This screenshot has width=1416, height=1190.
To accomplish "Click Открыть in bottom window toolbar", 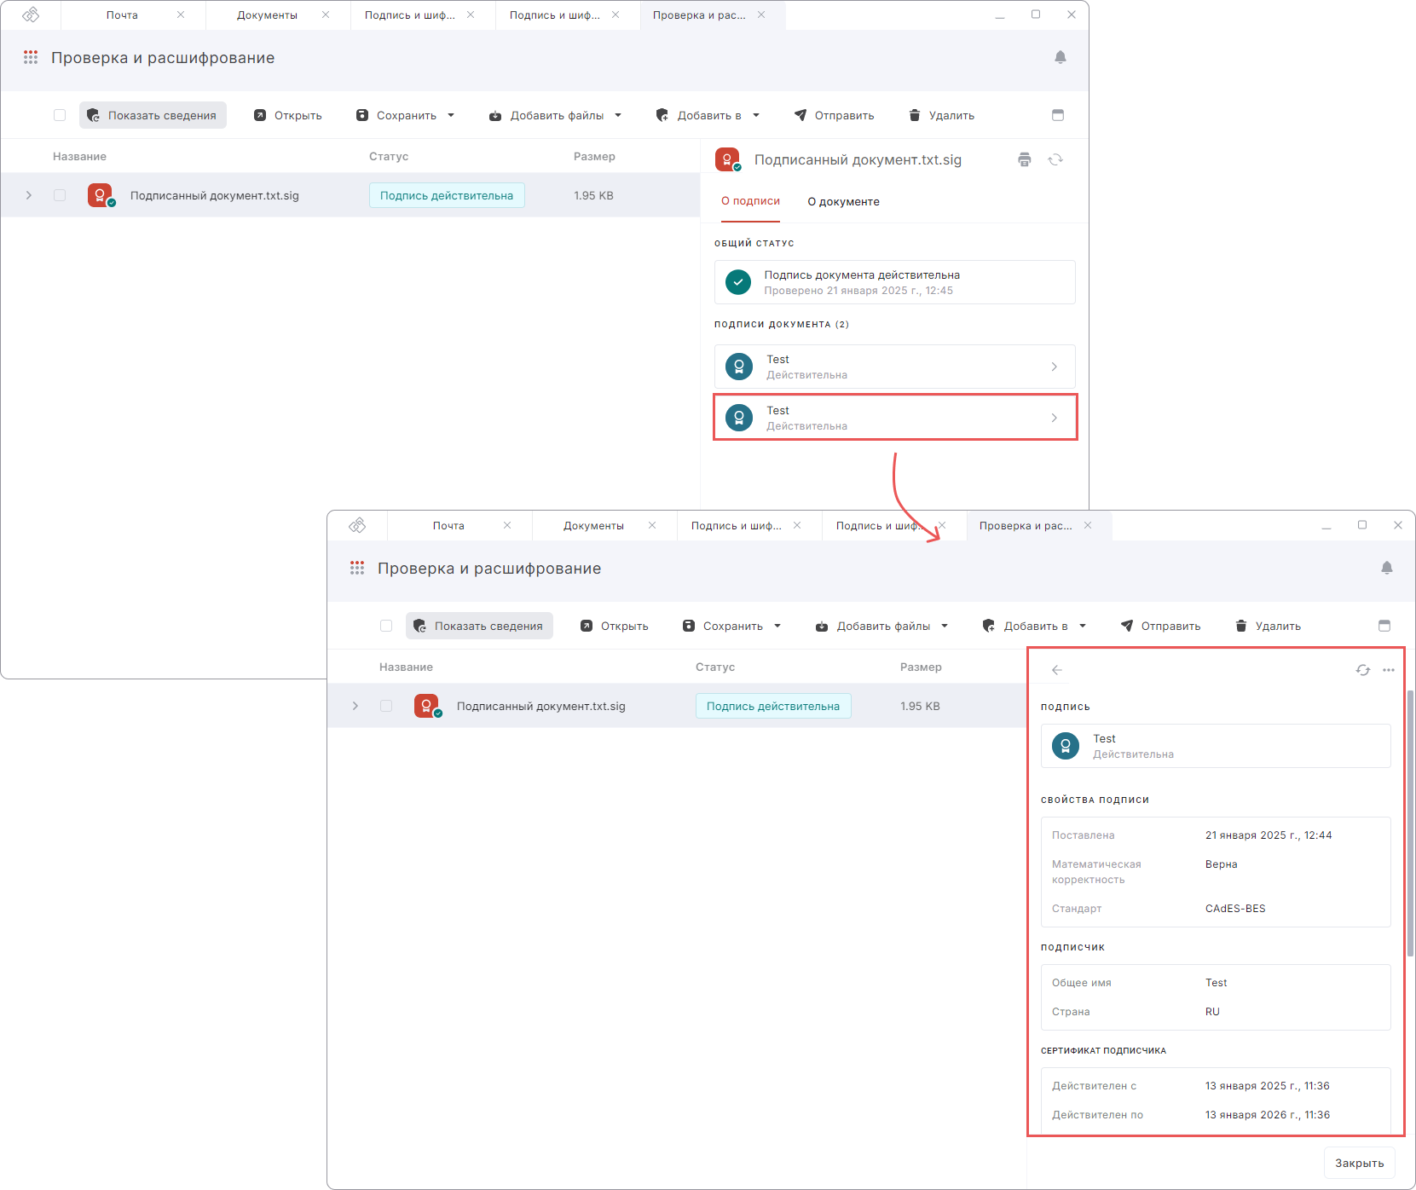I will [615, 626].
